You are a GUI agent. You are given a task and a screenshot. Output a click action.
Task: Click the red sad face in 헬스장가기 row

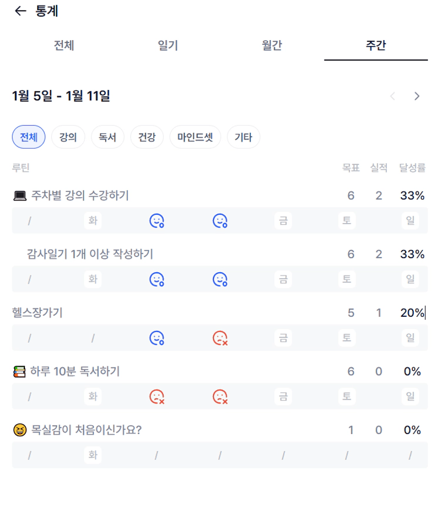click(x=220, y=337)
